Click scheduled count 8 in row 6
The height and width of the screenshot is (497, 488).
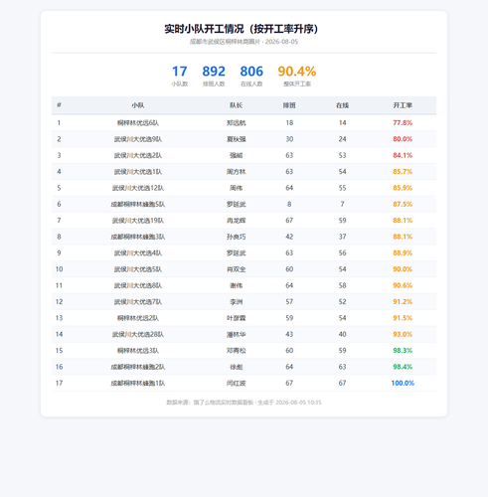tap(289, 204)
